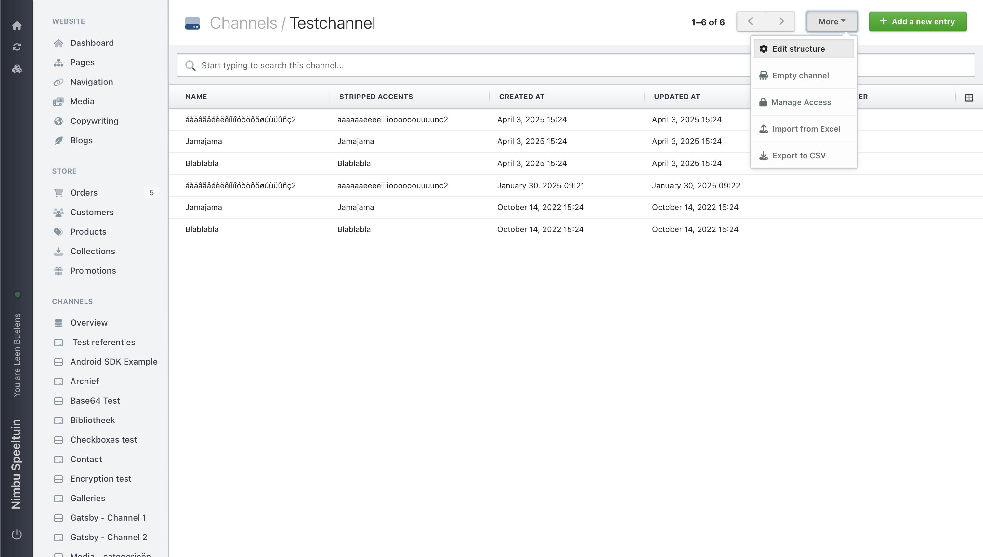Image resolution: width=983 pixels, height=557 pixels.
Task: Toggle the More dropdown button
Action: (x=832, y=21)
